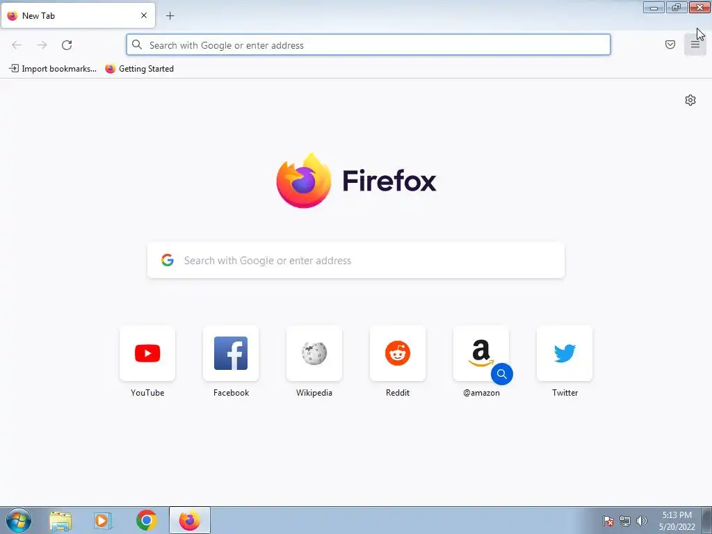
Task: Open the network status tray icon
Action: (x=625, y=521)
